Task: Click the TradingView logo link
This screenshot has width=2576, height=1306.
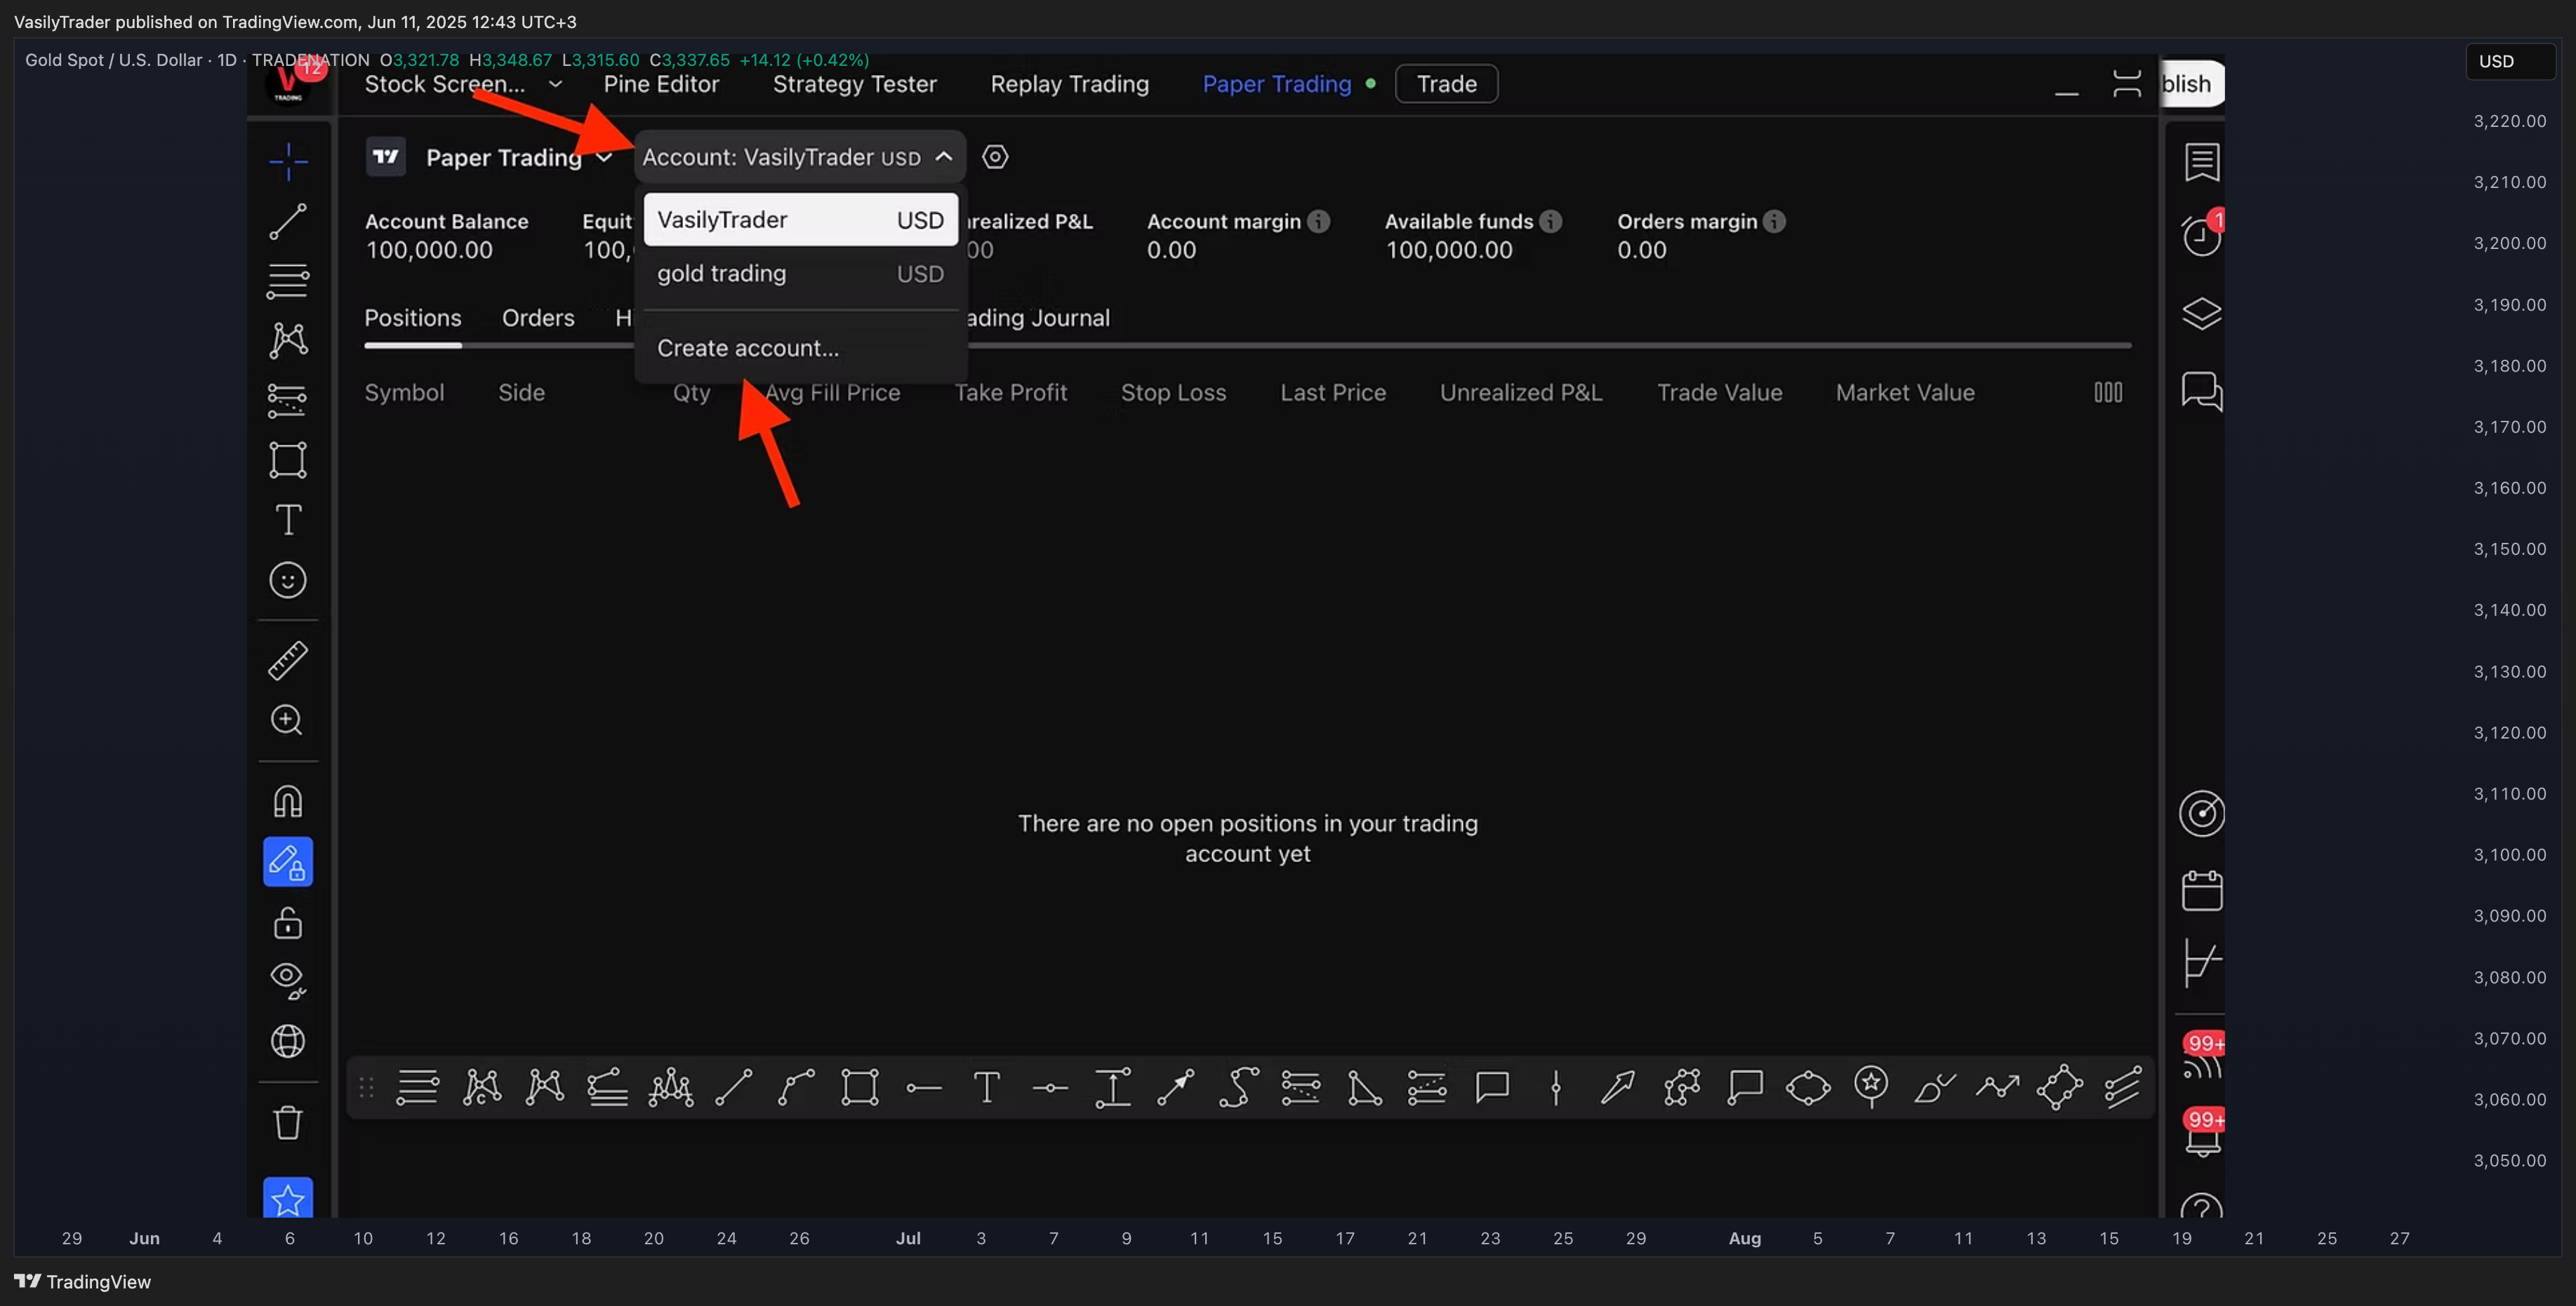Action: pos(82,1282)
